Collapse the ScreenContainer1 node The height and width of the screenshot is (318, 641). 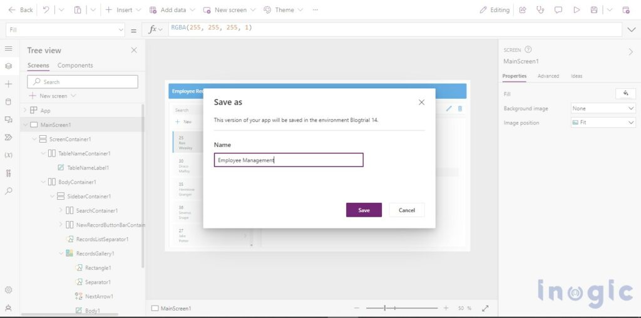(x=34, y=139)
